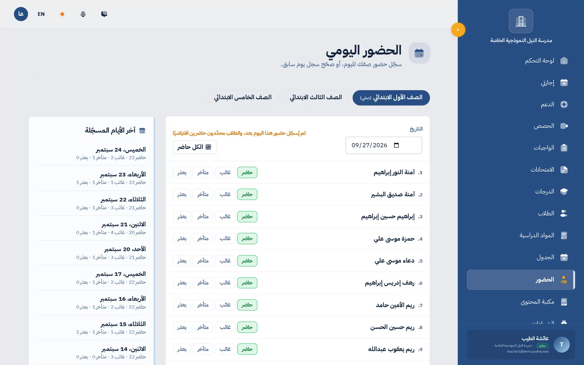Select the fifth primary grade tab
This screenshot has width=584, height=365.
pyautogui.click(x=243, y=98)
